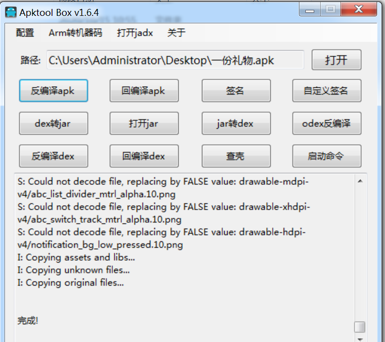The image size is (385, 342).
Task: Click the 启动命令 button
Action: [x=327, y=156]
